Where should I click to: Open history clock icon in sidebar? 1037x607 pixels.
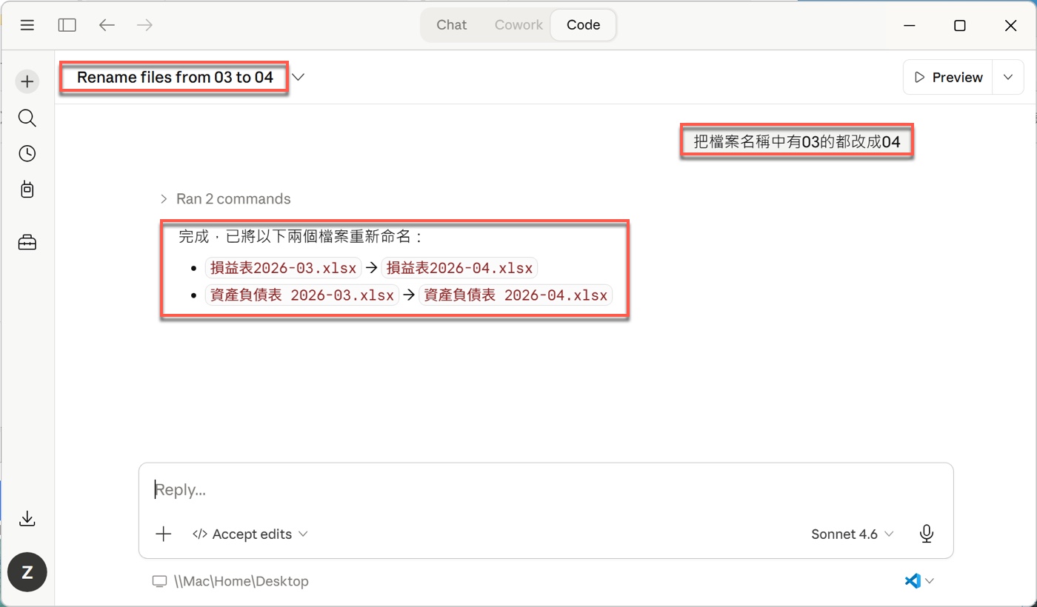pyautogui.click(x=27, y=154)
